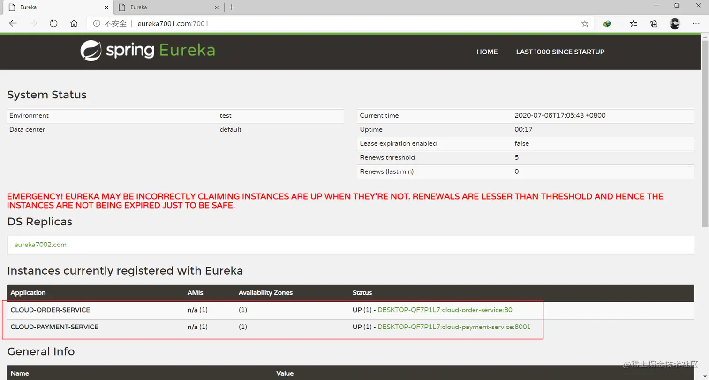
Task: Switch to the second Eureka tab
Action: [x=169, y=7]
